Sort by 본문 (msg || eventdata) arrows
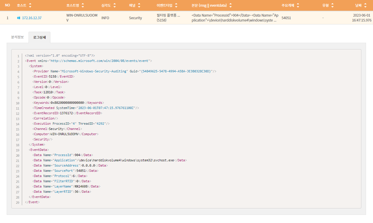Image resolution: width=373 pixels, height=223 pixels. pos(231,6)
